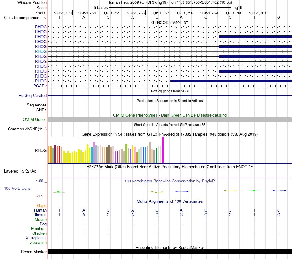
Task: Select the 'Rhesus' alignment row label
Action: click(40, 215)
